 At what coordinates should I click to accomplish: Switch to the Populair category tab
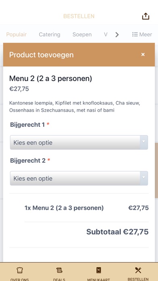[x=17, y=34]
